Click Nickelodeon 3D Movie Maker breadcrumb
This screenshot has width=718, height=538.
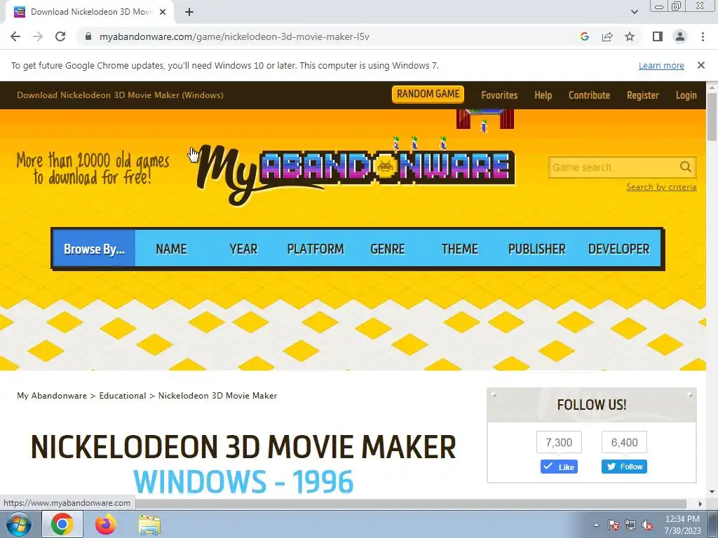tap(217, 396)
